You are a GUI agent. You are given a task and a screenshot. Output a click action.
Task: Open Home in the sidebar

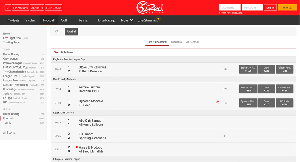tap(7, 34)
